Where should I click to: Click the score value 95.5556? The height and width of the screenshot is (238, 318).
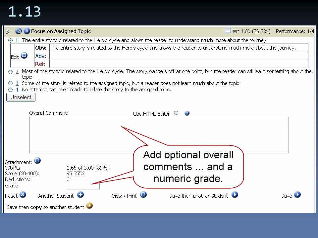point(76,174)
